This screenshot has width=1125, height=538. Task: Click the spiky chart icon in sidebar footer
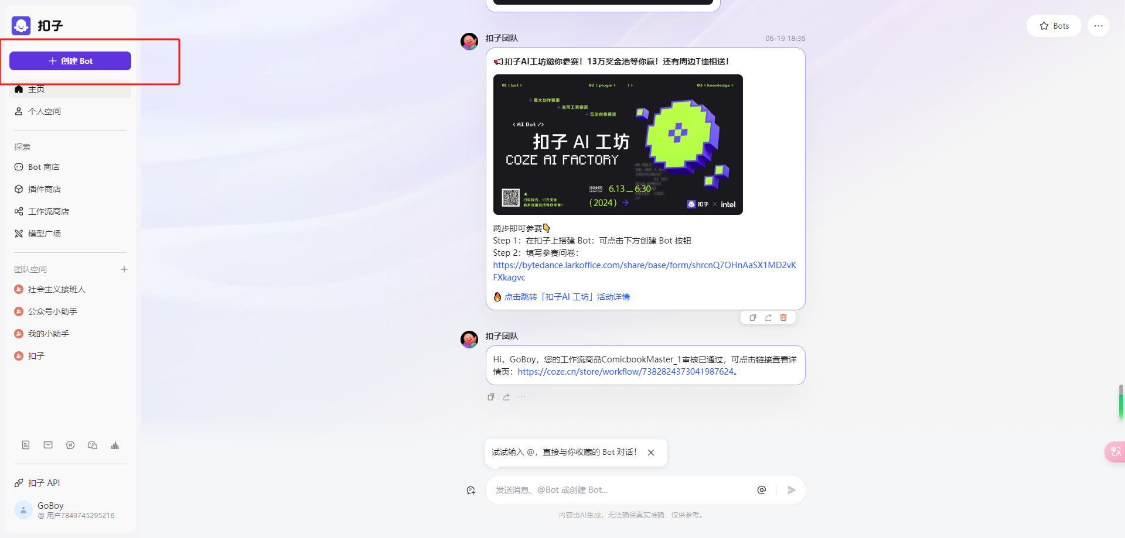point(115,445)
